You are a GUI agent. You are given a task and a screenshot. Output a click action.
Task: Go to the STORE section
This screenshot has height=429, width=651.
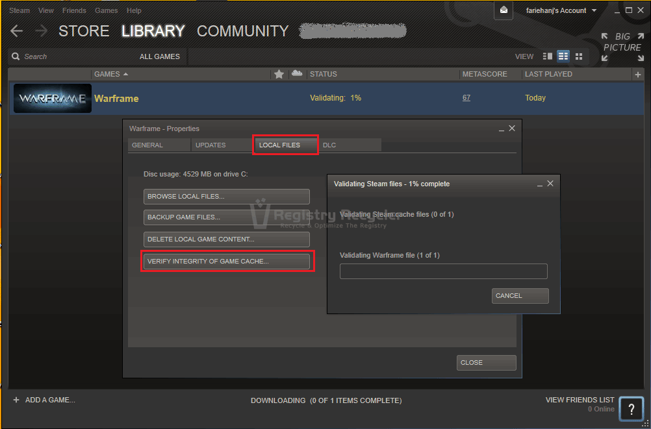pos(84,31)
